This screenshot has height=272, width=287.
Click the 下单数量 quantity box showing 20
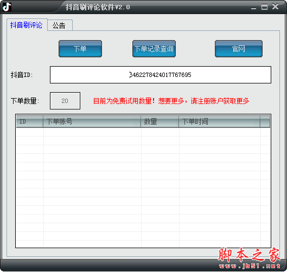click(65, 101)
